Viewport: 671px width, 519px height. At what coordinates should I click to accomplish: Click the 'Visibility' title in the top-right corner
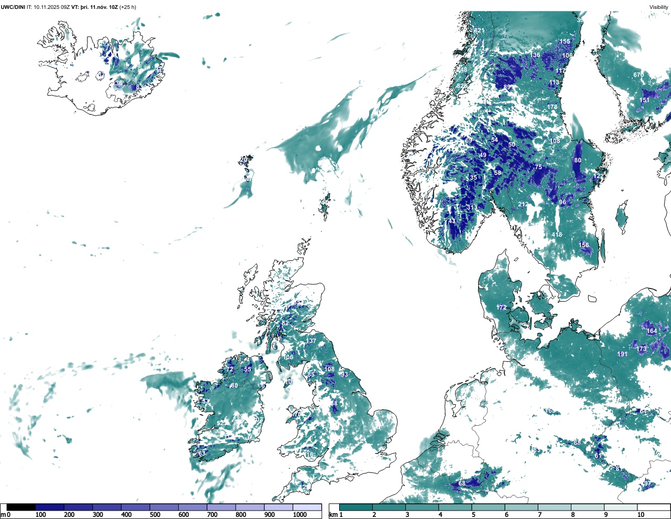pos(659,7)
